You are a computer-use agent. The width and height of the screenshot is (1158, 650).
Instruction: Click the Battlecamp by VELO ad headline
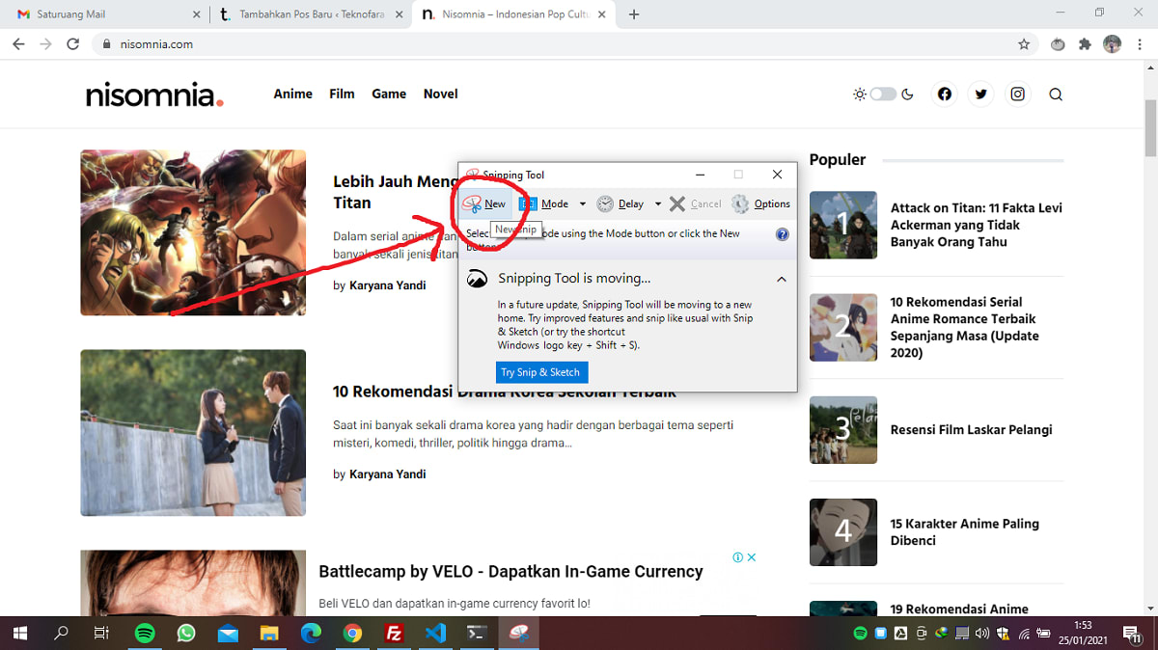[510, 572]
